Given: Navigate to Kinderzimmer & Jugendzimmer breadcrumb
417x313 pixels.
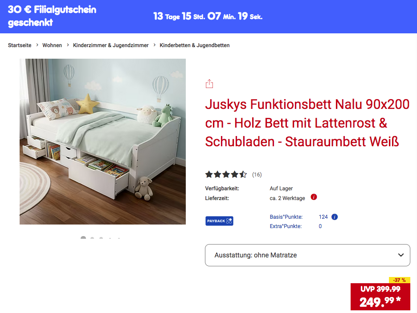Looking at the screenshot, I should tap(110, 45).
